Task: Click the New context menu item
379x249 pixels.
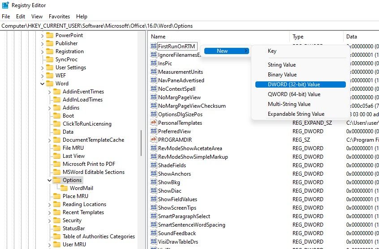Action: pyautogui.click(x=227, y=51)
